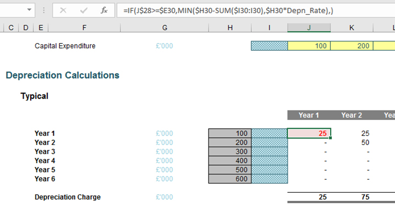Select the grey Year 2 column header
395x208 pixels.
[352, 115]
